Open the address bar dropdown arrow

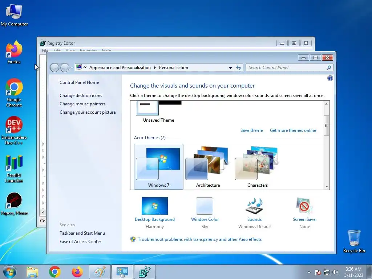pos(230,68)
